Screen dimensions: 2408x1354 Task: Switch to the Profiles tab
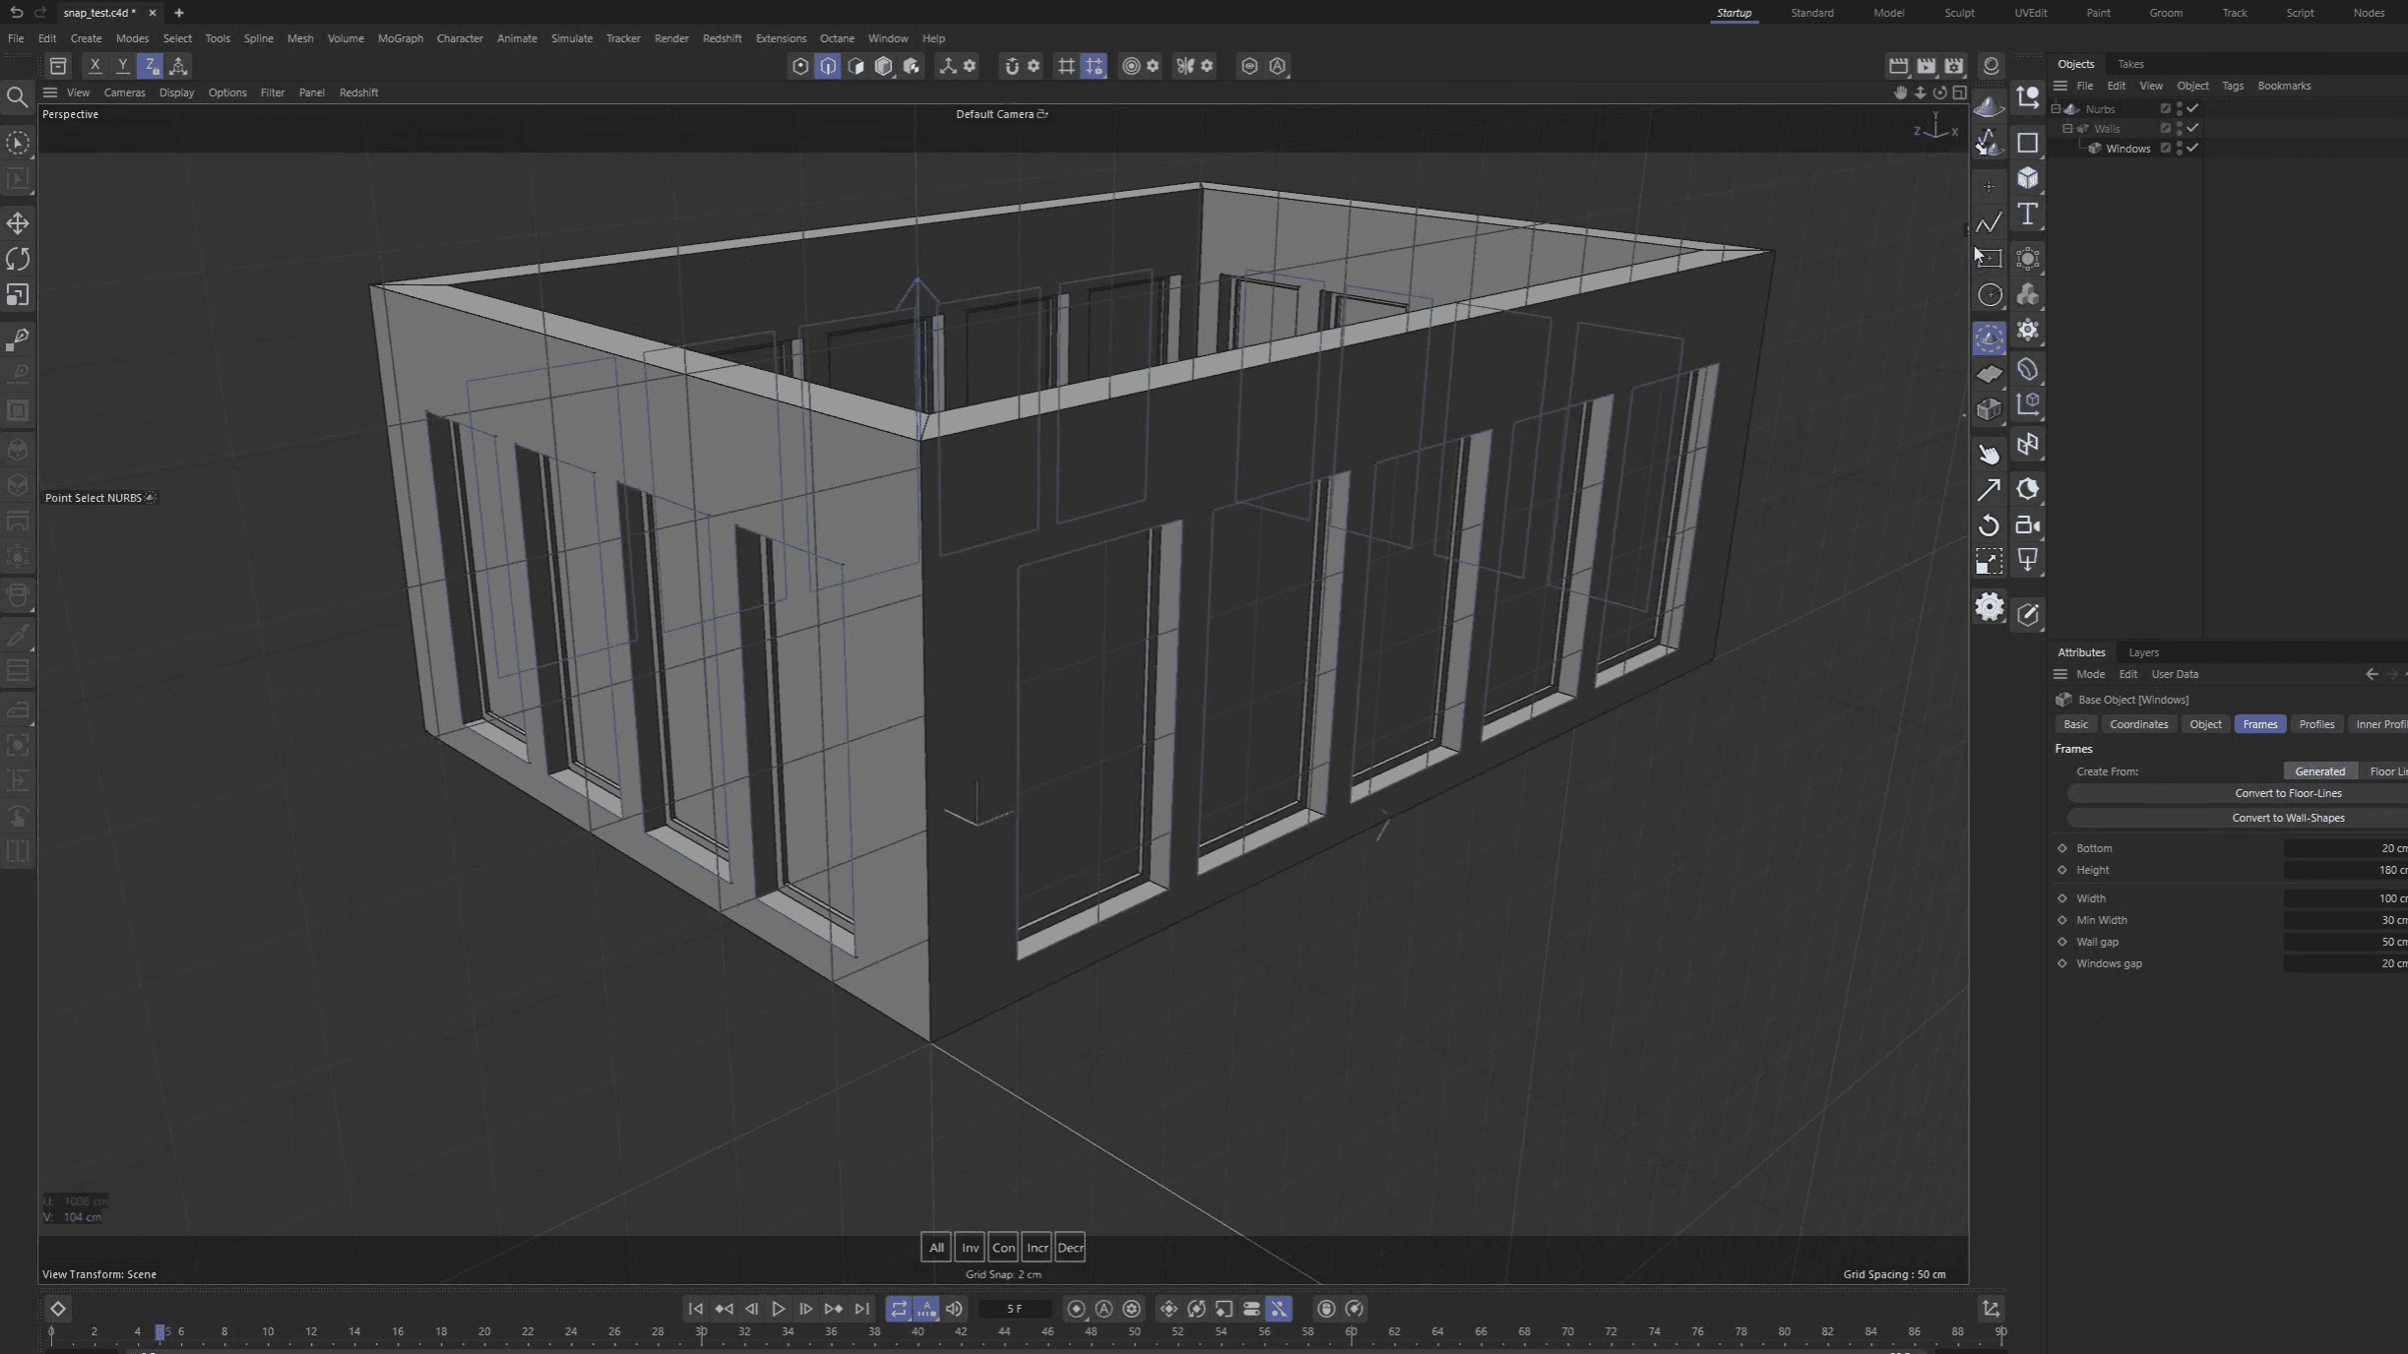pos(2315,724)
